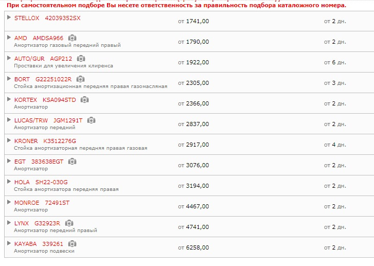Expand the KAYABA 339261 row arrow
The height and width of the screenshot is (266, 374).
pyautogui.click(x=9, y=243)
